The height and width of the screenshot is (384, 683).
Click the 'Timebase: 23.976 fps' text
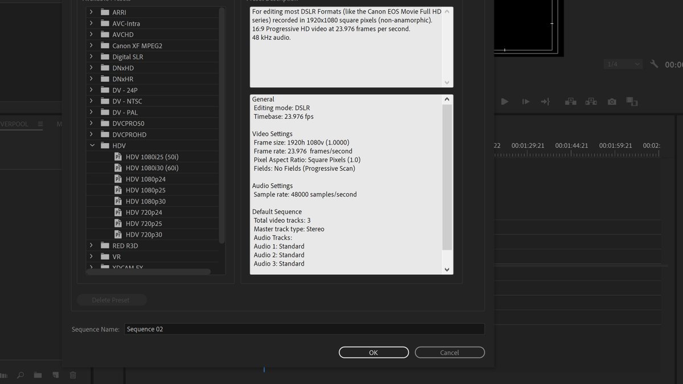[283, 117]
